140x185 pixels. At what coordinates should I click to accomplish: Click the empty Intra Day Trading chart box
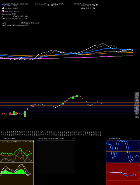coord(56,157)
